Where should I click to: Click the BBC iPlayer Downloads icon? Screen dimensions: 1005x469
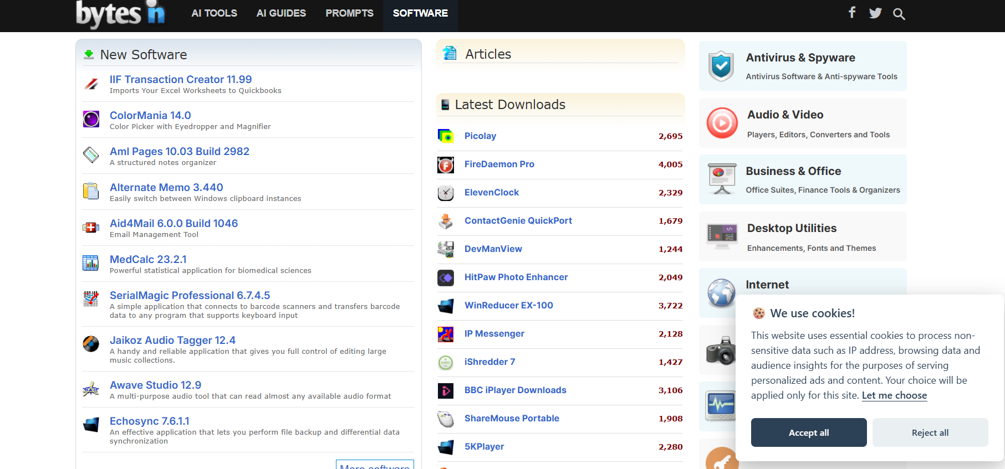point(446,390)
